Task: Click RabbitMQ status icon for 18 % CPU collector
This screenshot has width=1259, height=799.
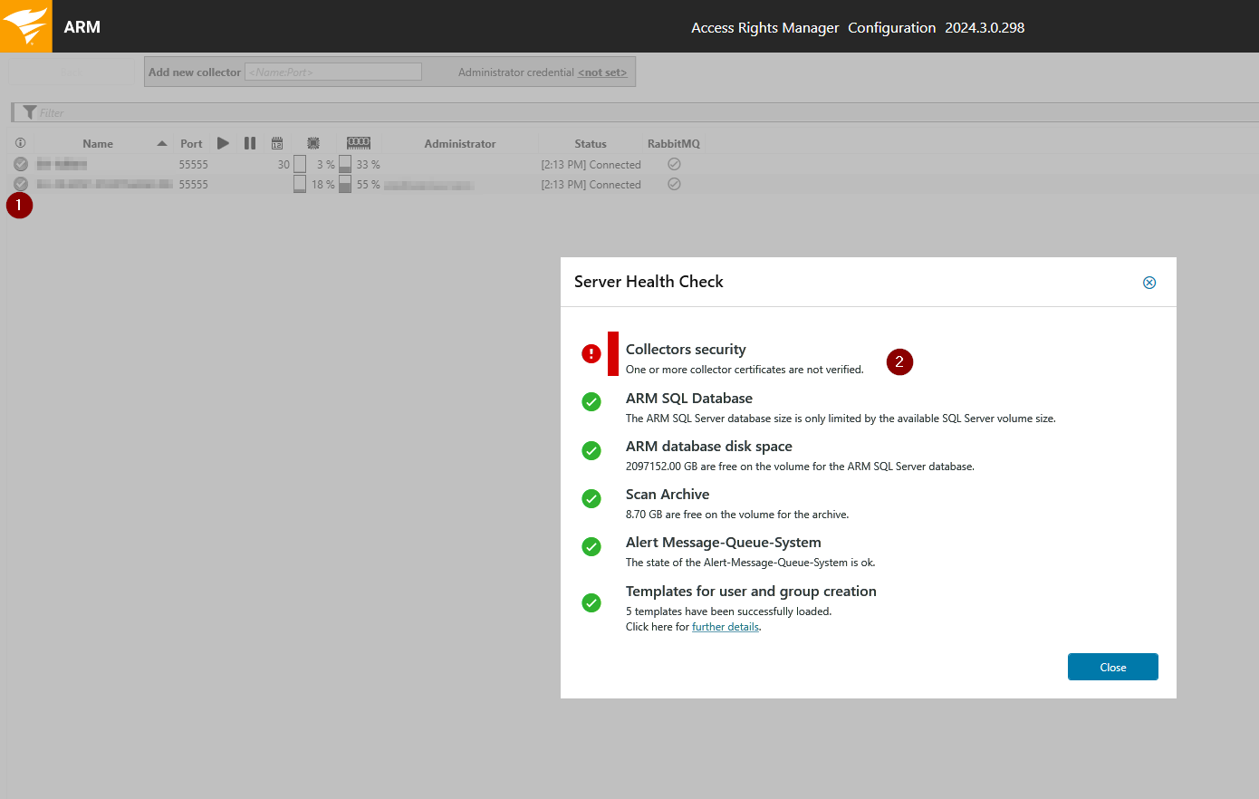Action: [674, 184]
